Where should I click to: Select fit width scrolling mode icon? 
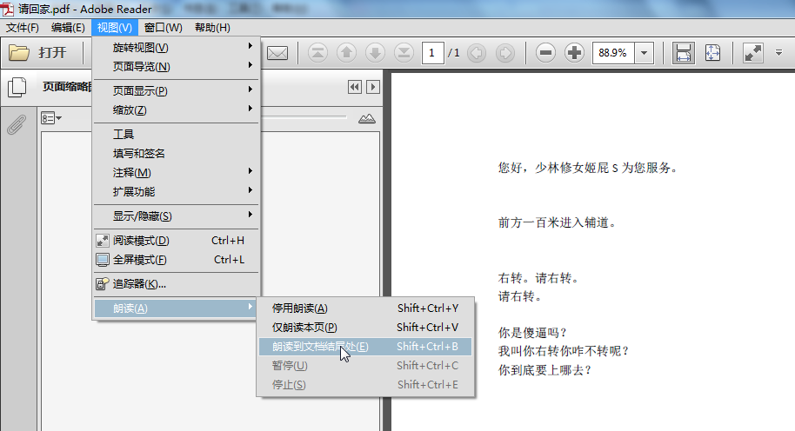pos(684,53)
